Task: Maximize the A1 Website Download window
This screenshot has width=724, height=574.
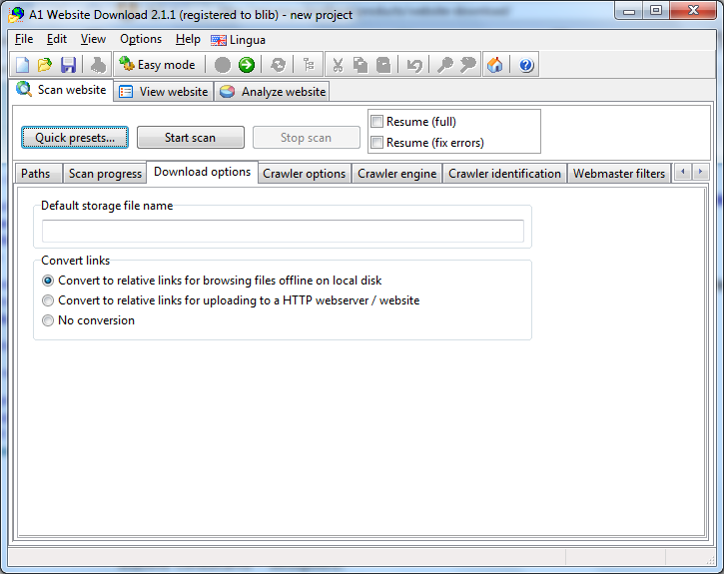Action: point(656,11)
